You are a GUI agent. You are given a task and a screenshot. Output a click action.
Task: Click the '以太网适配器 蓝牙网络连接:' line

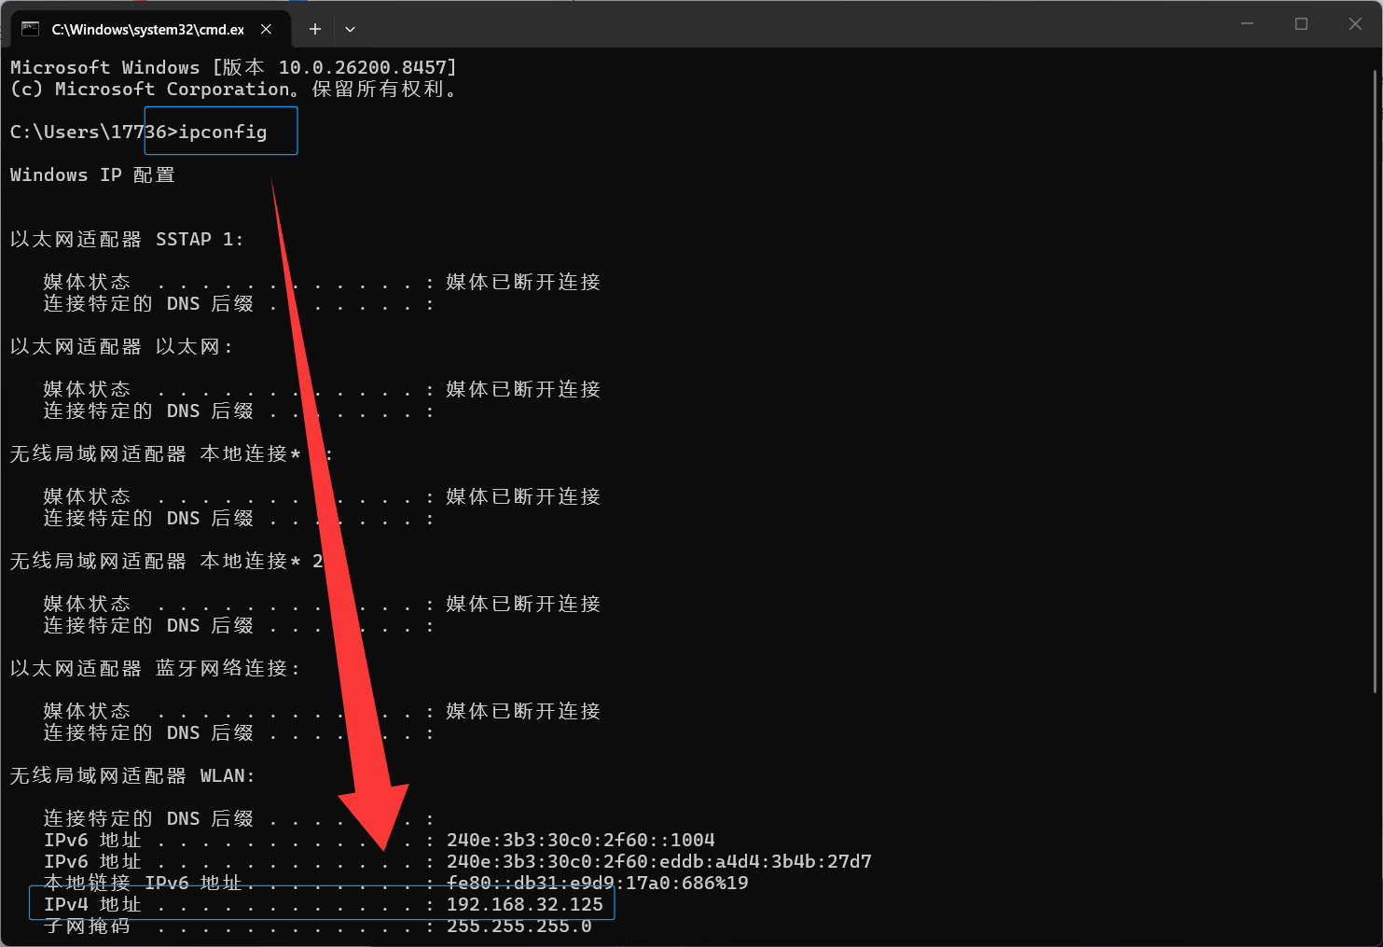tap(155, 668)
